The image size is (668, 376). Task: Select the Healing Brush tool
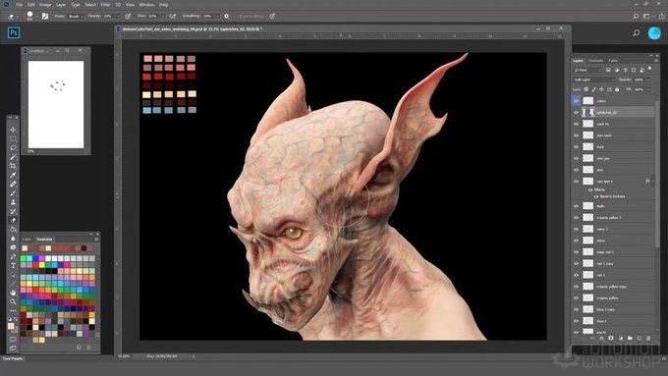coord(13,184)
